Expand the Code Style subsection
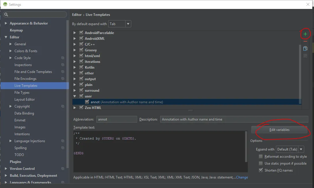 click(11, 58)
